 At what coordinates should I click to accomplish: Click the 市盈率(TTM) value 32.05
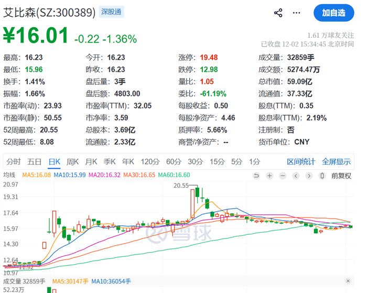point(143,106)
